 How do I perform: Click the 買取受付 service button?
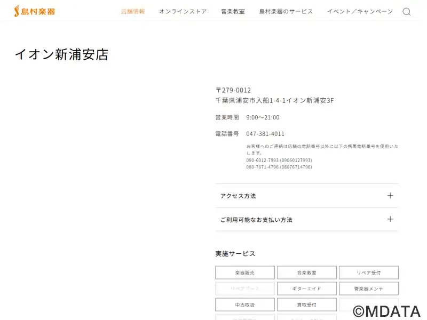[306, 305]
